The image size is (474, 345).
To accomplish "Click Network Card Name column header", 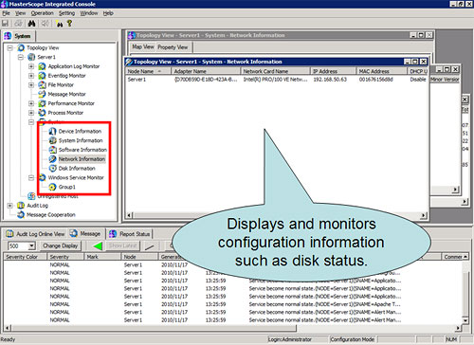I will [x=276, y=71].
